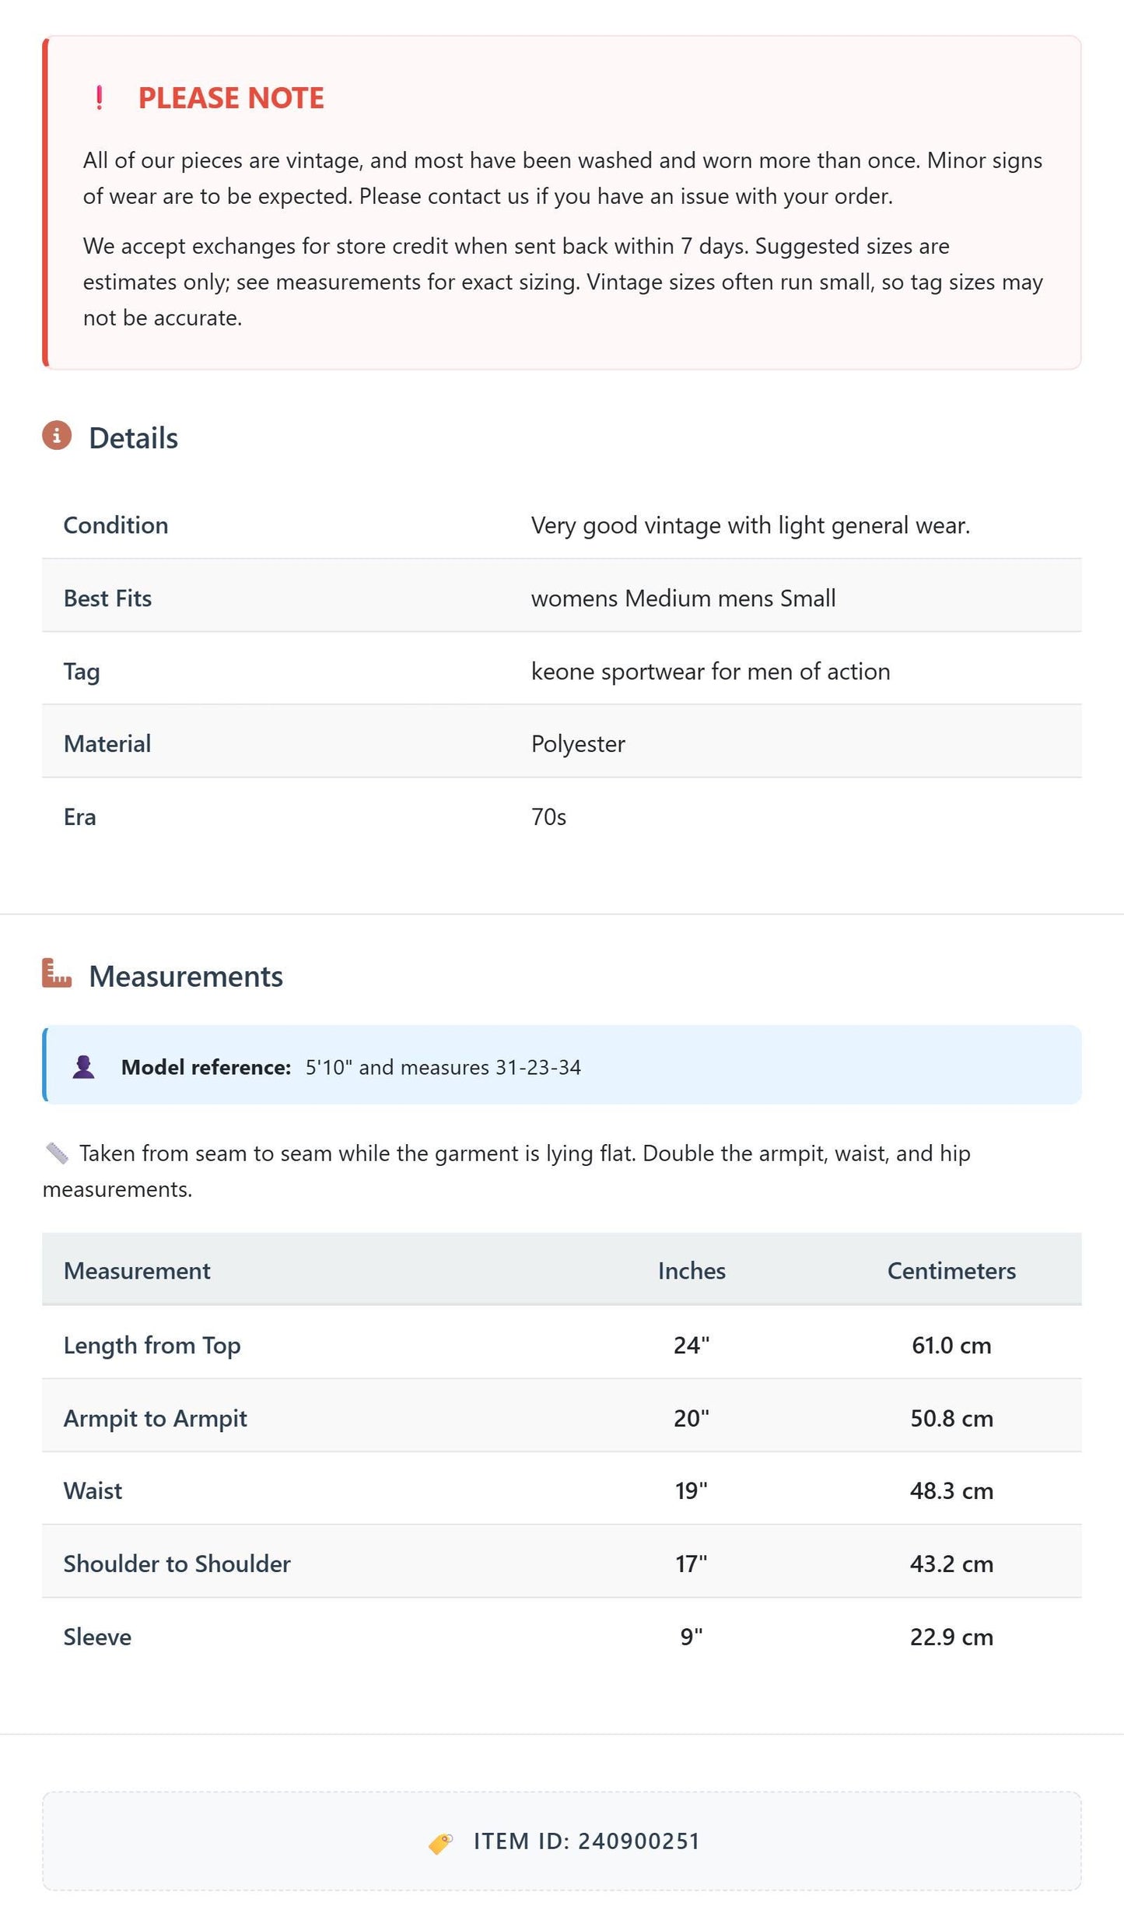Select the Condition row in Details
Screen dimensions: 1124x1927
click(x=562, y=525)
